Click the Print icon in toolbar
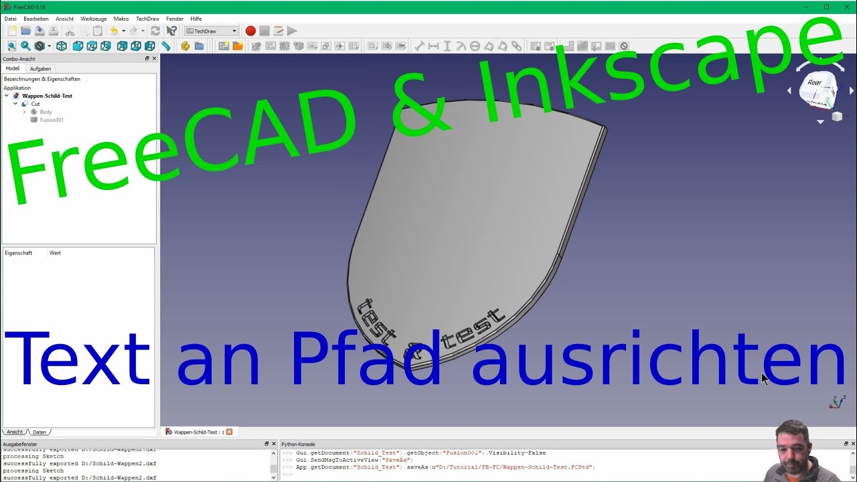The image size is (857, 482). (54, 31)
